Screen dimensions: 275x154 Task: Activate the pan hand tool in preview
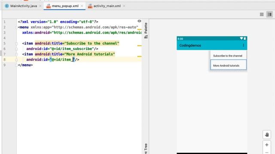point(267,135)
